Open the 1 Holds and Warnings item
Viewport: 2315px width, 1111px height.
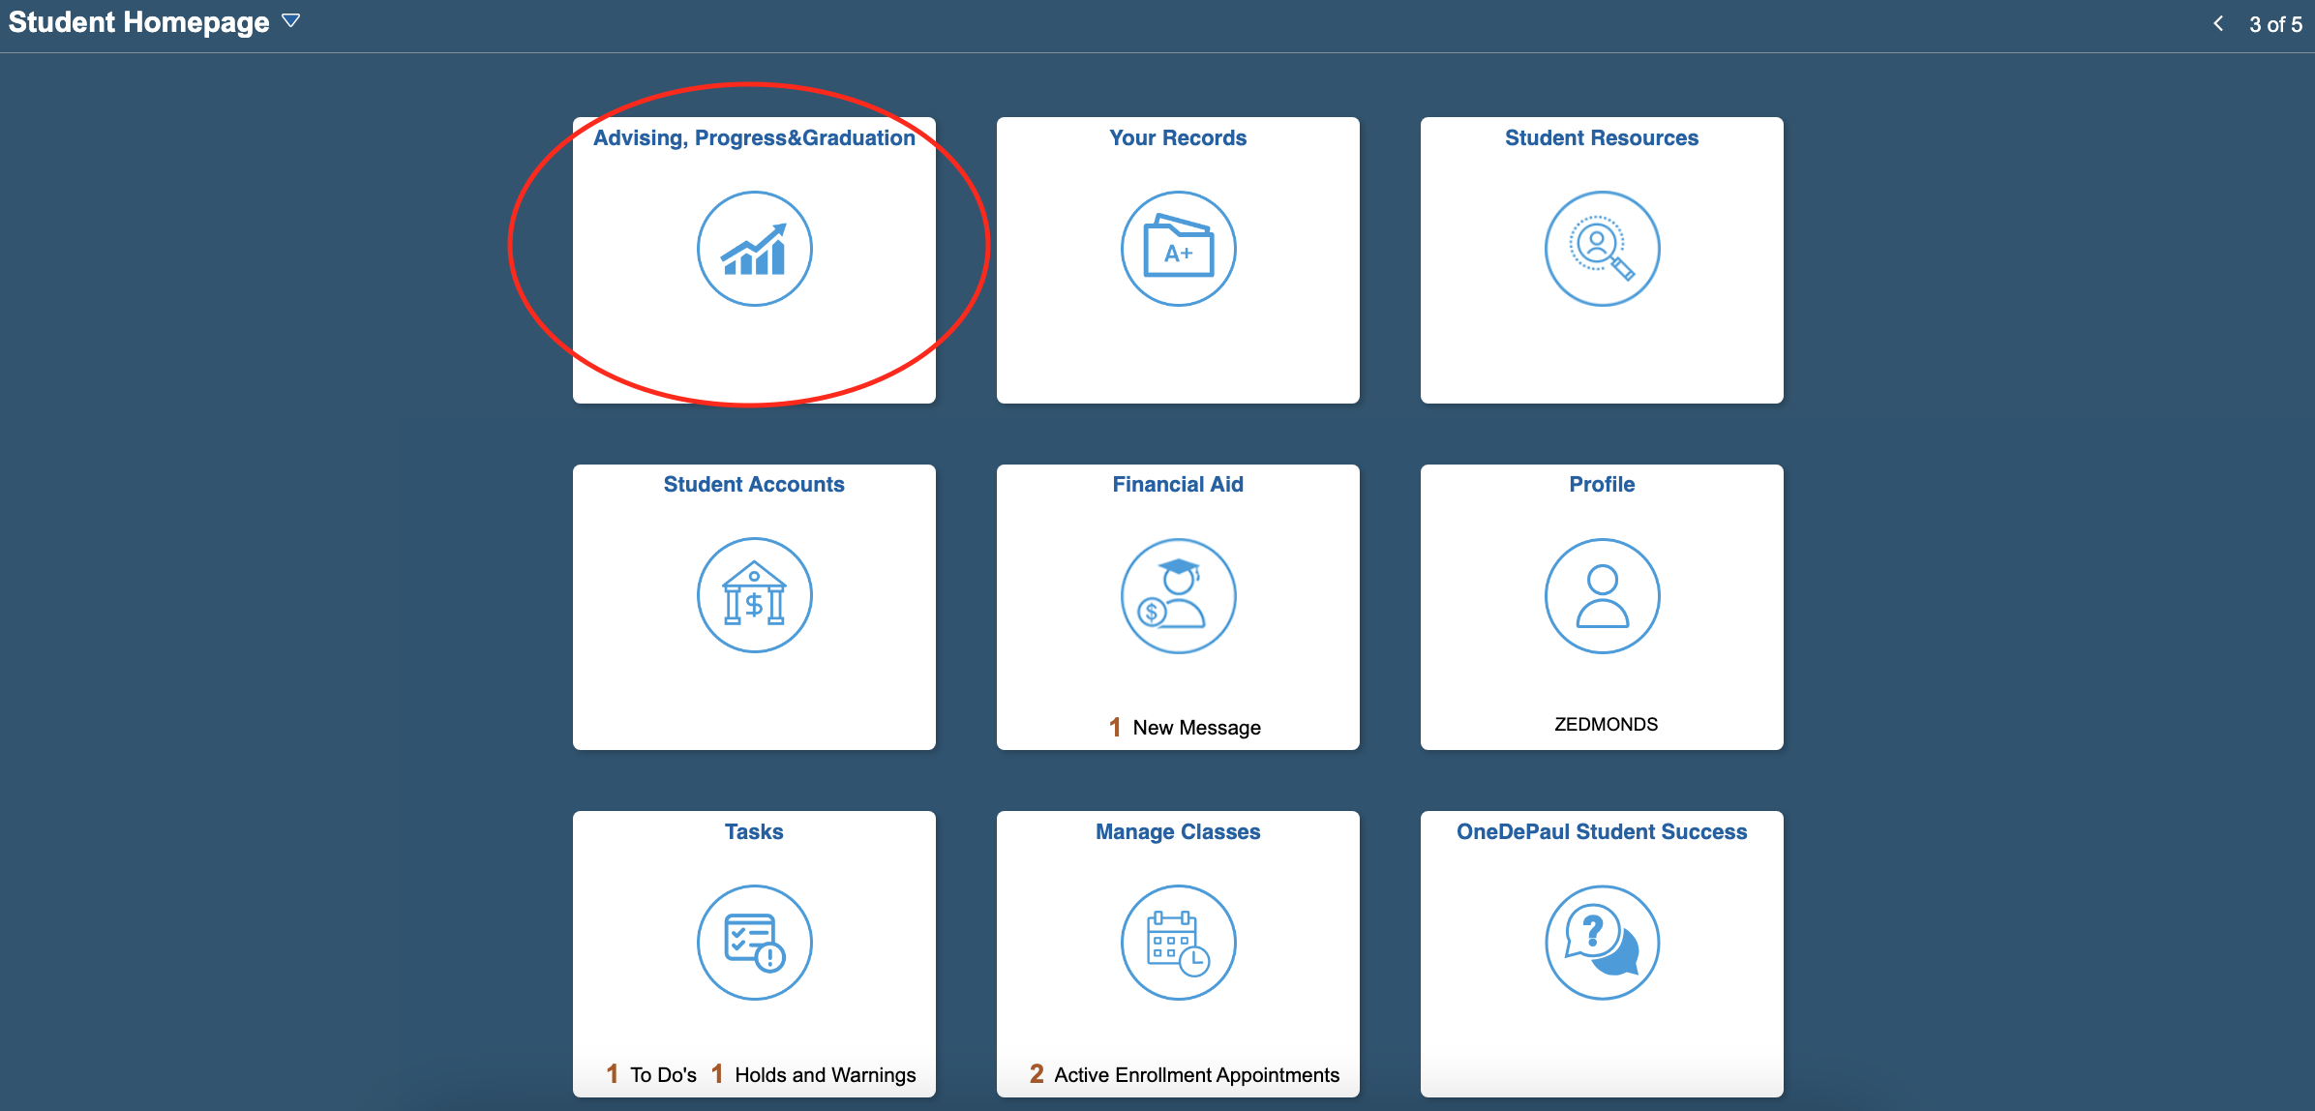tap(813, 1074)
